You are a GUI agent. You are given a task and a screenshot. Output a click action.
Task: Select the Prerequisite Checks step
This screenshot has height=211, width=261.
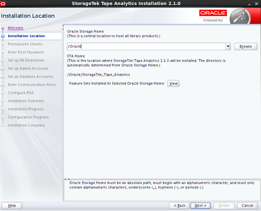pyautogui.click(x=25, y=44)
